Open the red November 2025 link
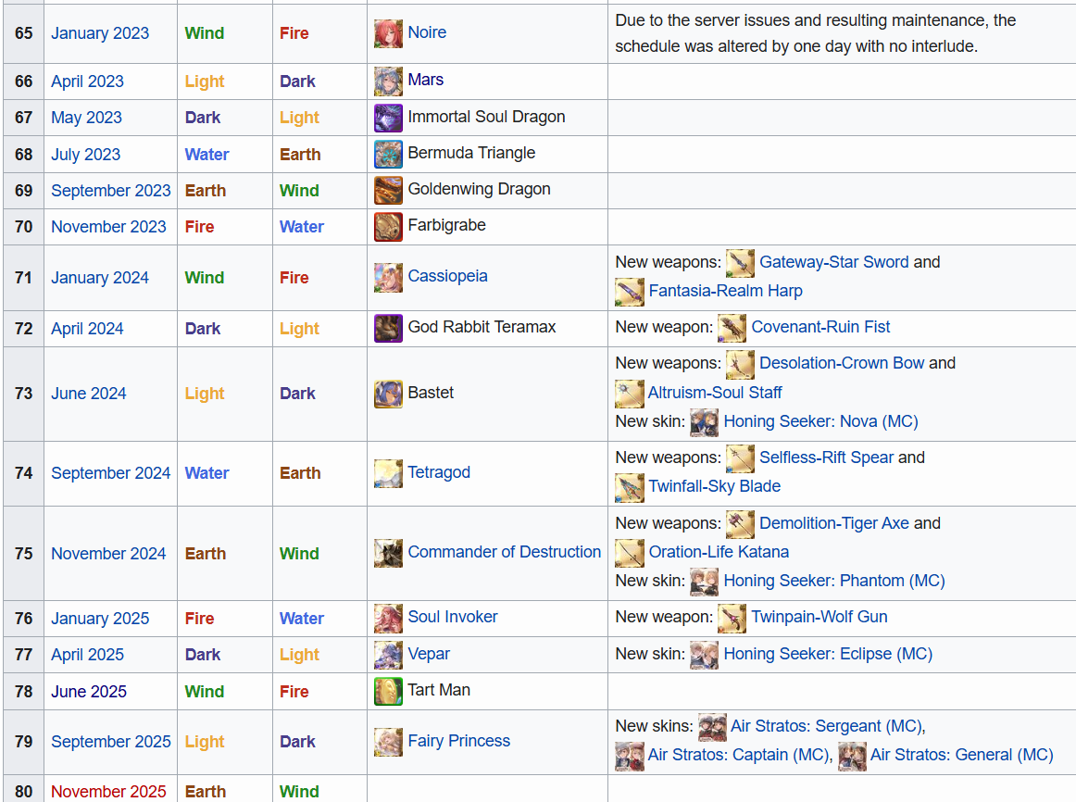 click(108, 791)
